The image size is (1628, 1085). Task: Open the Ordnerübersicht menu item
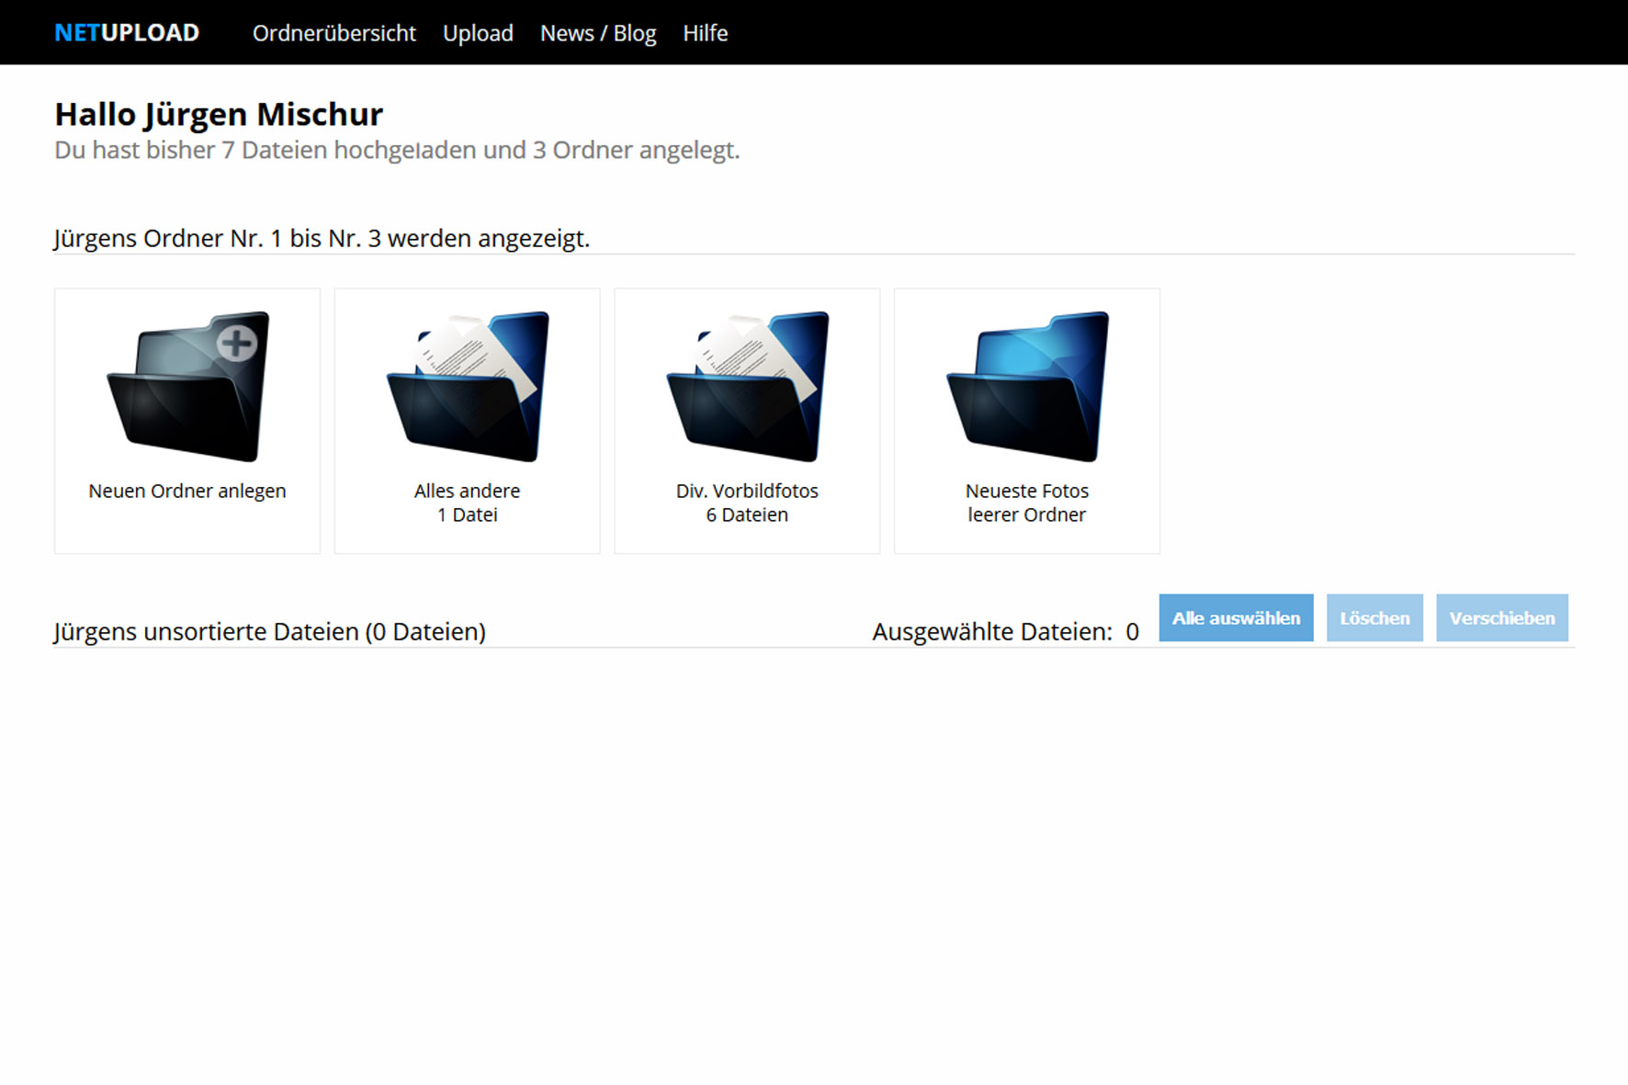click(334, 33)
